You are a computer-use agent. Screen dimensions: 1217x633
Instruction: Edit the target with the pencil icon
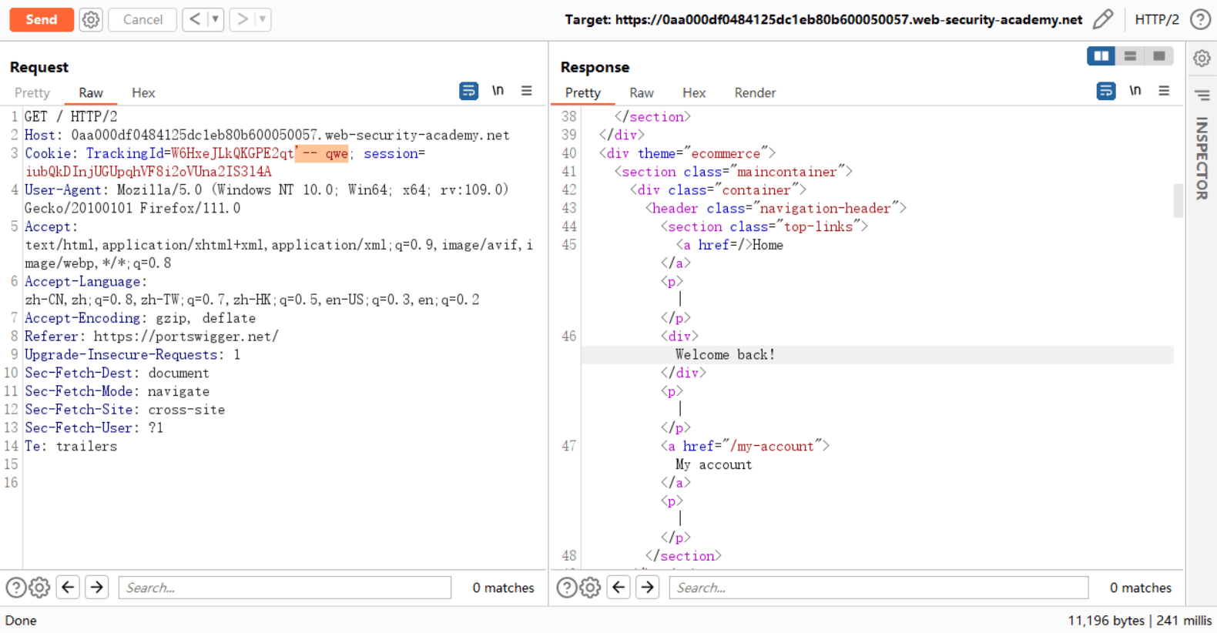tap(1103, 19)
